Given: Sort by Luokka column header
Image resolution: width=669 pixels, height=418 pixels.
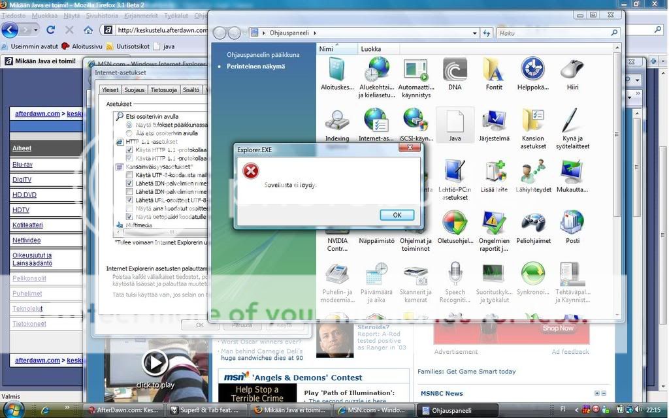Looking at the screenshot, I should tap(378, 49).
